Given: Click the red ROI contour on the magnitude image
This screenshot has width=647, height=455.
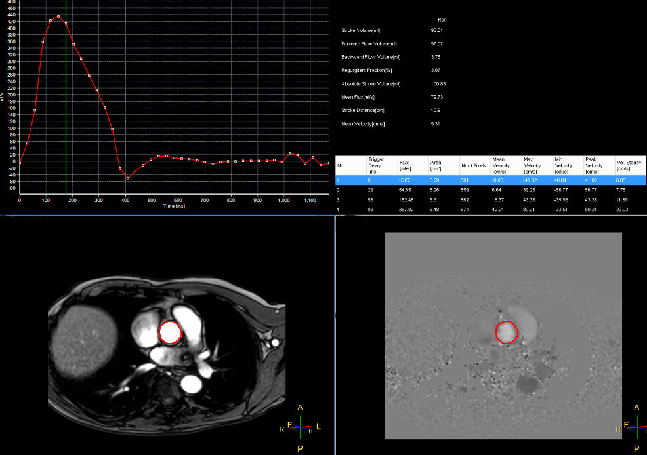Looking at the screenshot, I should 169,321.
